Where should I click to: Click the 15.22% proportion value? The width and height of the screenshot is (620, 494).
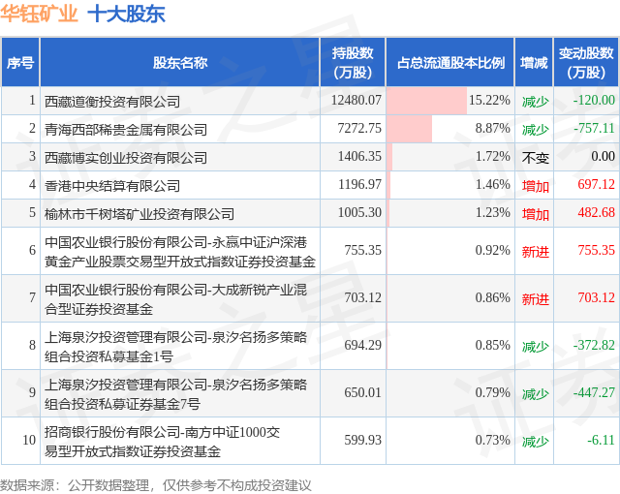point(489,100)
